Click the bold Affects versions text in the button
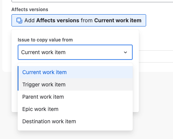 [x=58, y=20]
